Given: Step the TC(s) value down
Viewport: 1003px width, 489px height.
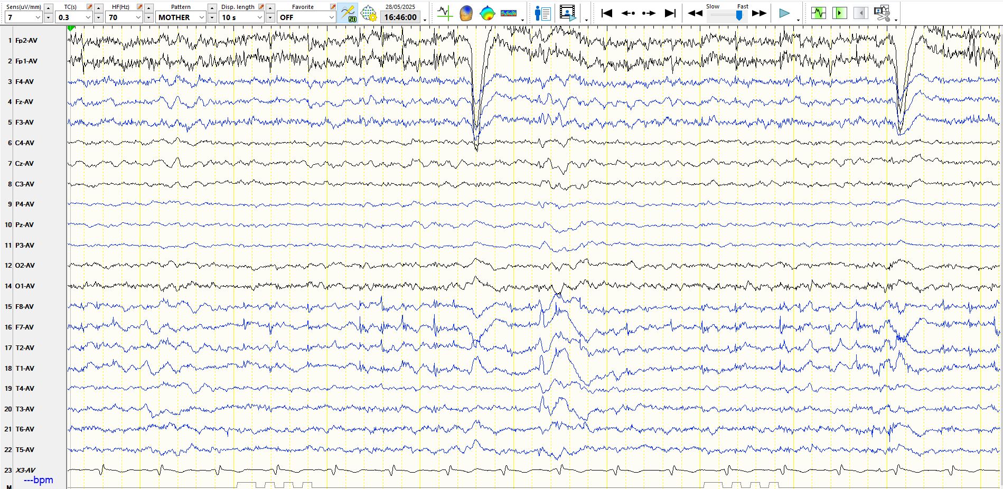Looking at the screenshot, I should tap(98, 18).
